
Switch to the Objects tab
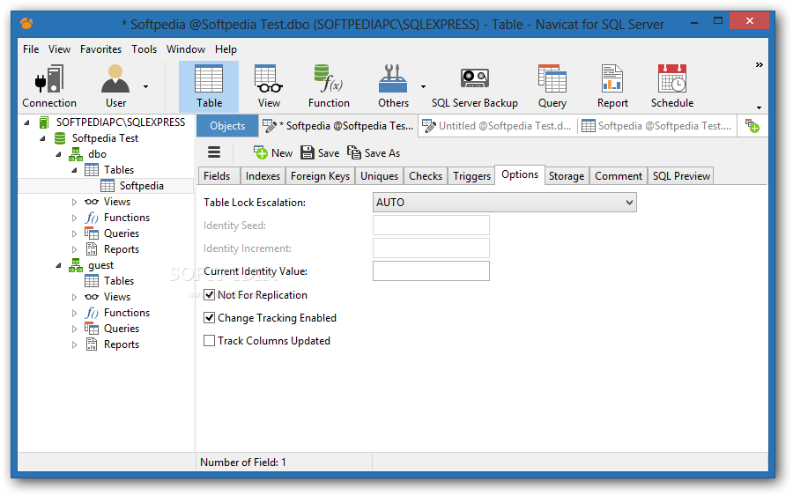[227, 126]
